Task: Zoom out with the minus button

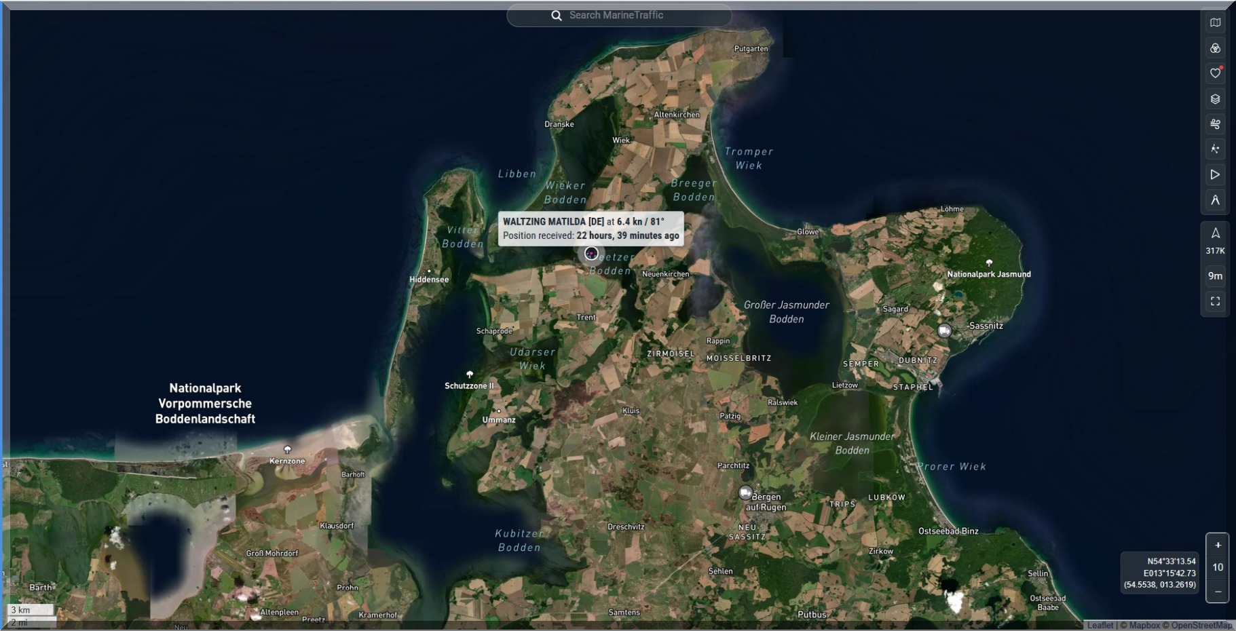Action: (x=1218, y=592)
